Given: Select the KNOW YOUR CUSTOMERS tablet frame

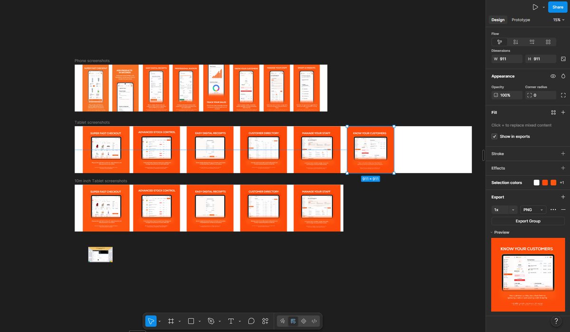Looking at the screenshot, I should [370, 150].
